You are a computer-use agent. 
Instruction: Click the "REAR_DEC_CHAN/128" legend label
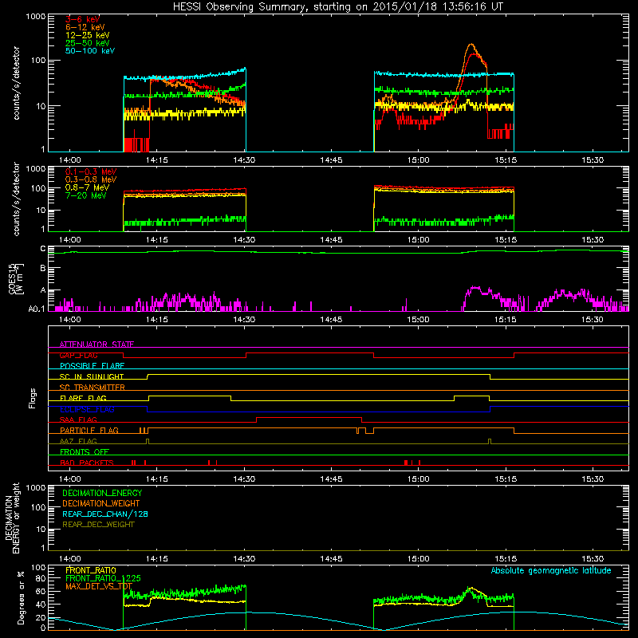(105, 514)
